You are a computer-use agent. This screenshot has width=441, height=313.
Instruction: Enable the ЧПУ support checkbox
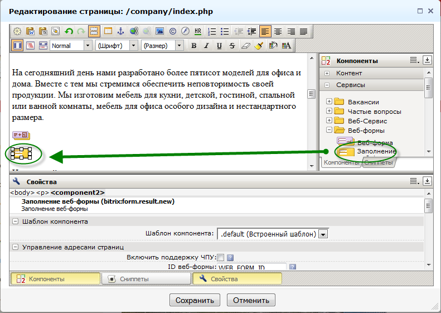[220, 257]
